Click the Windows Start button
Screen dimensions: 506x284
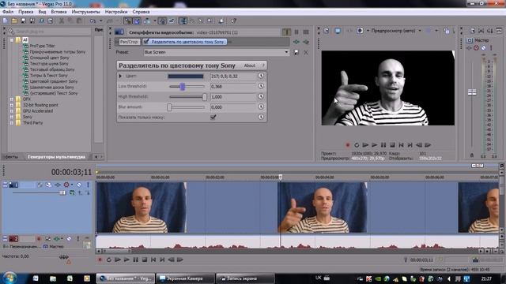(9, 278)
